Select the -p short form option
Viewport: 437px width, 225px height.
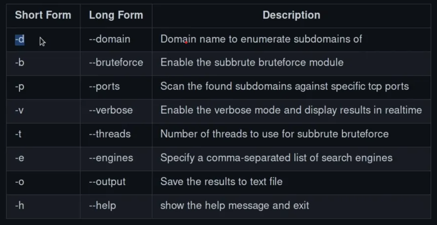(x=20, y=86)
